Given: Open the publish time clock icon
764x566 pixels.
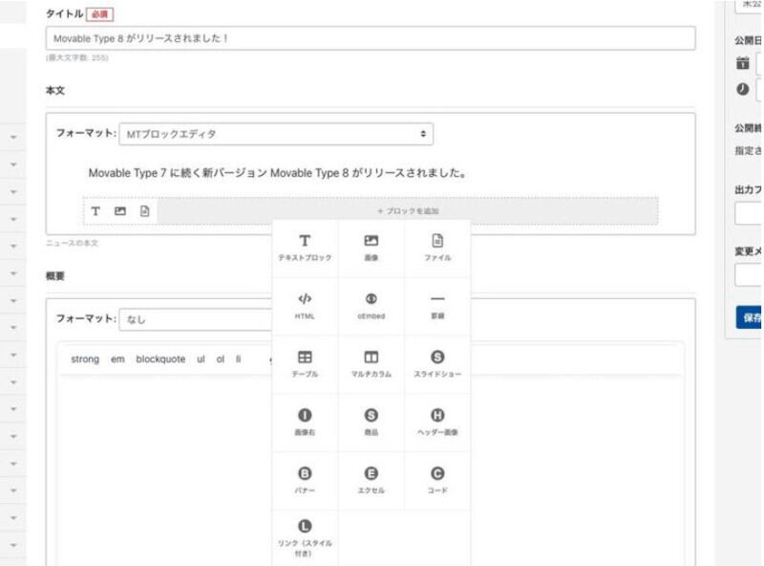Looking at the screenshot, I should coord(743,89).
